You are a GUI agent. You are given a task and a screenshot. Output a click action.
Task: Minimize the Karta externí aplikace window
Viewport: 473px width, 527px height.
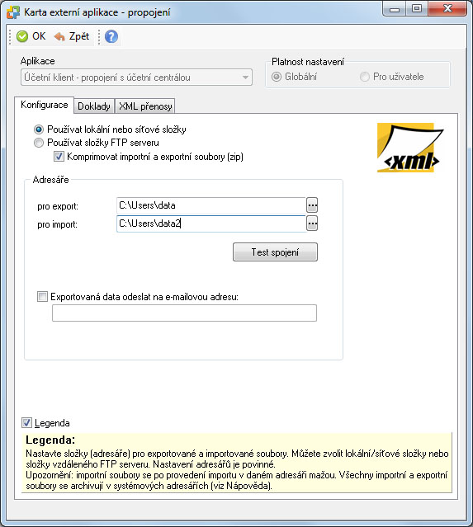tap(395, 9)
